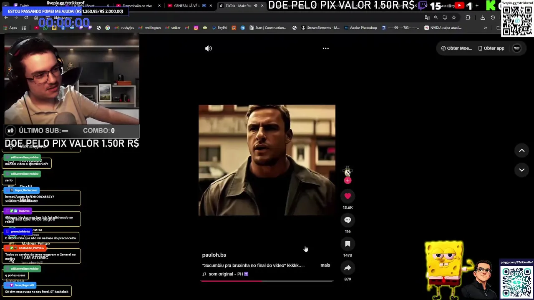The image size is (534, 300).
Task: Open a new browser tab
Action: click(477, 6)
